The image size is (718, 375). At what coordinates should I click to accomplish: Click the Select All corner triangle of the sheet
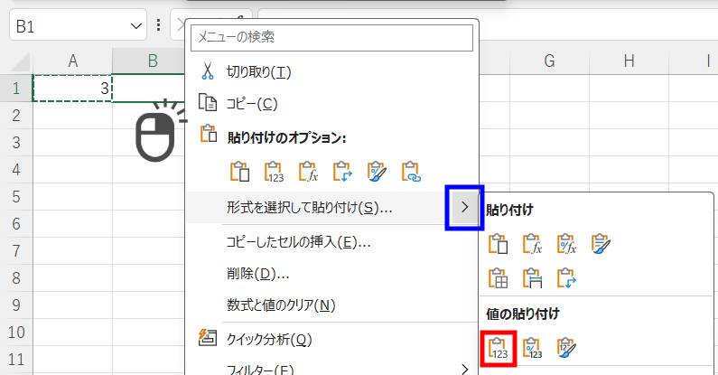click(20, 61)
